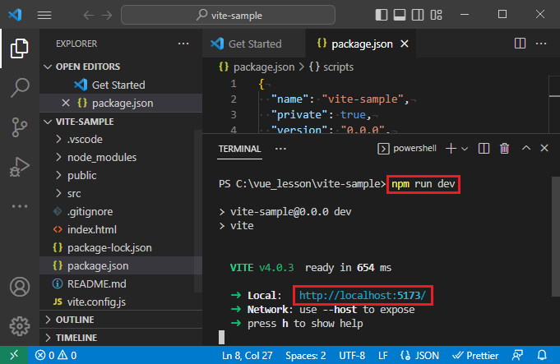Open the hamburger application menu

pyautogui.click(x=44, y=15)
